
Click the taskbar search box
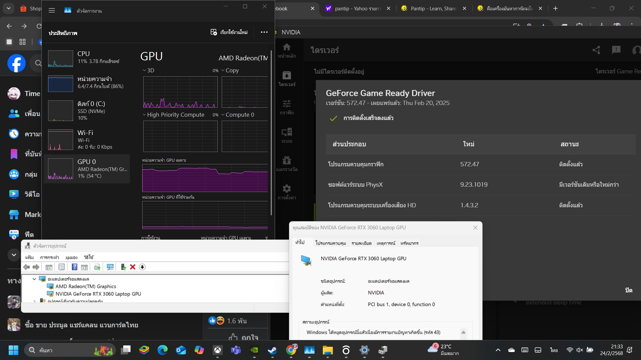tap(70, 350)
